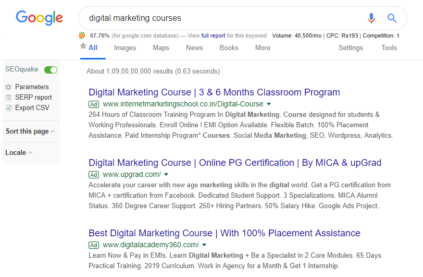This screenshot has width=423, height=277.
Task: Switch to the Books tab
Action: [x=229, y=48]
